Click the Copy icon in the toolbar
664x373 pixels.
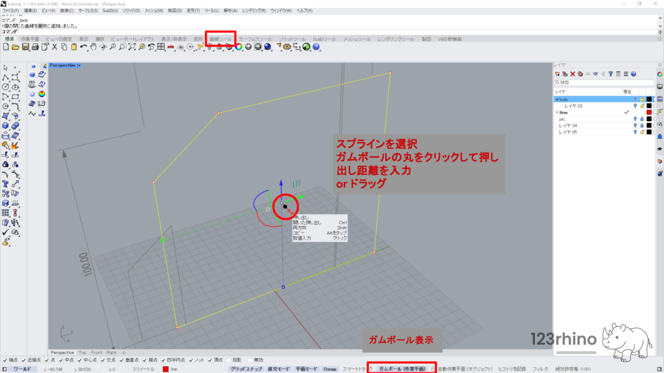pos(64,47)
